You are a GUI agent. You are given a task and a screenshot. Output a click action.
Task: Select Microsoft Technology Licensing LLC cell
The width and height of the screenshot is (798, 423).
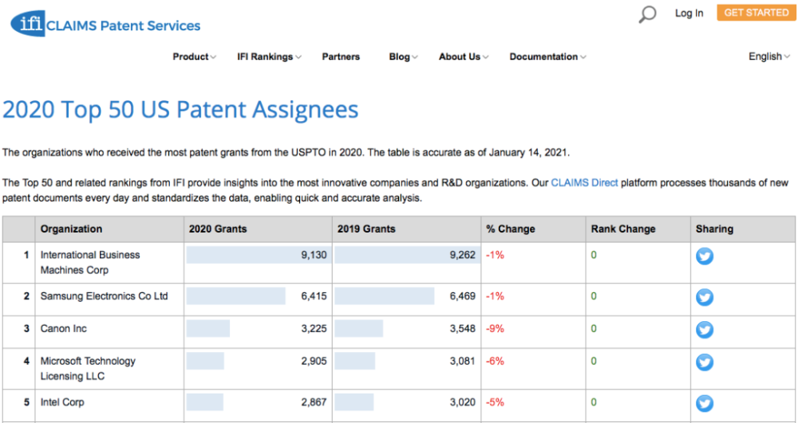tap(109, 369)
